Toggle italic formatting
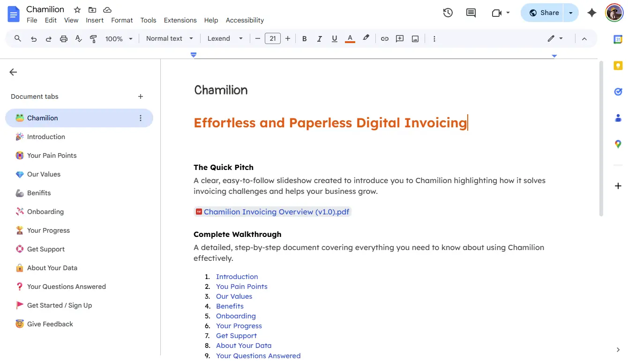628x361 pixels. coord(319,38)
